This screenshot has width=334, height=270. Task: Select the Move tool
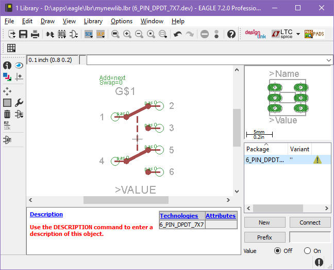pos(7,91)
